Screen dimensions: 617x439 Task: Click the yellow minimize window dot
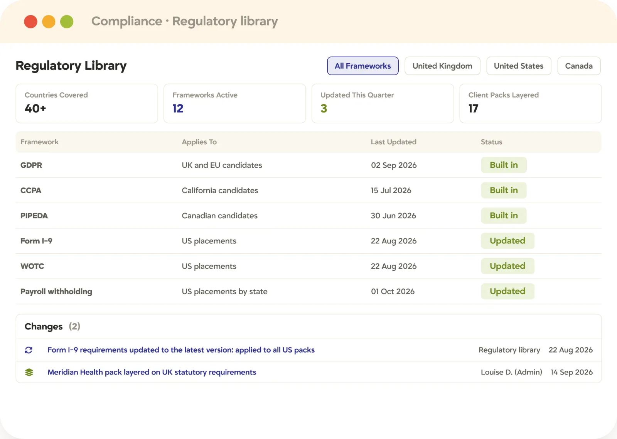click(49, 22)
